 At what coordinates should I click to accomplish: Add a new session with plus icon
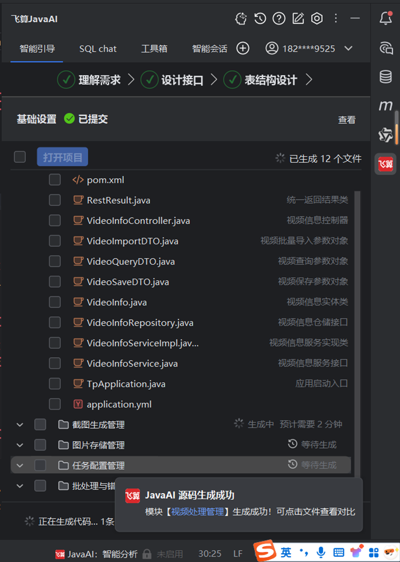pyautogui.click(x=243, y=48)
